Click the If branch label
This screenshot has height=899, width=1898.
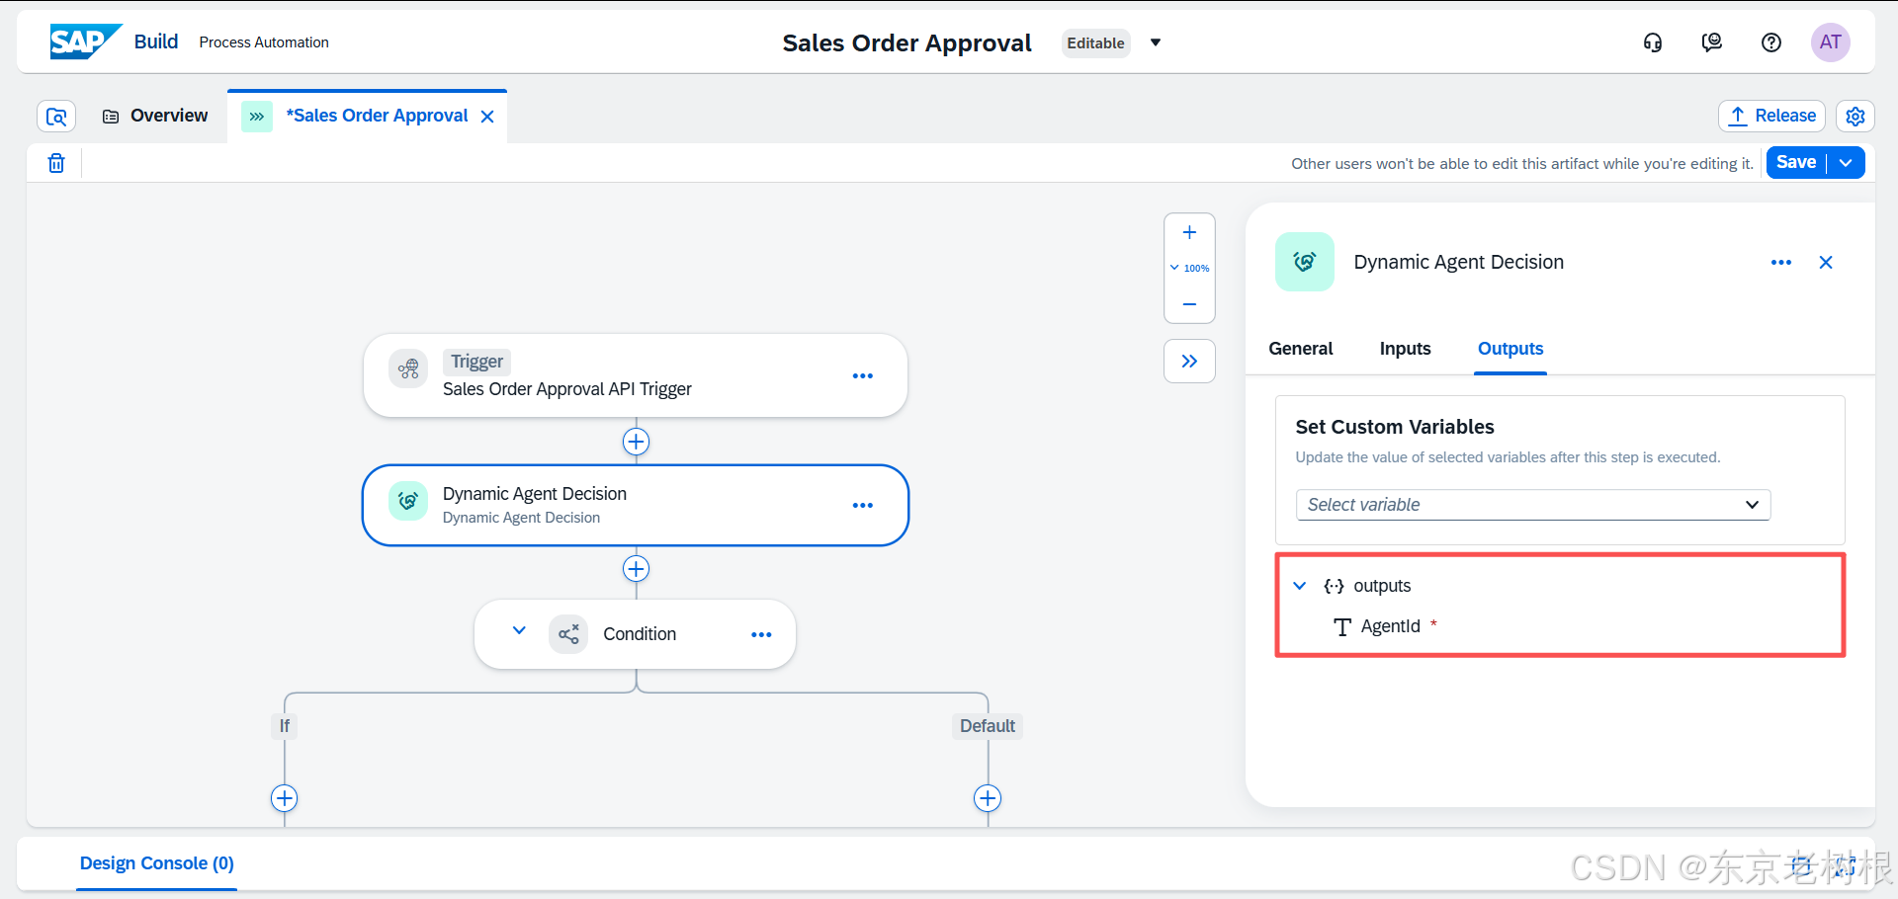[285, 726]
